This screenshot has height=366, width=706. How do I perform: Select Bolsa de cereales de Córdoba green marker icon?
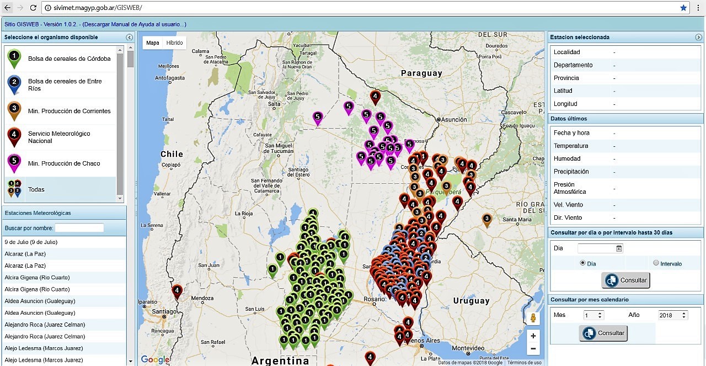(14, 58)
